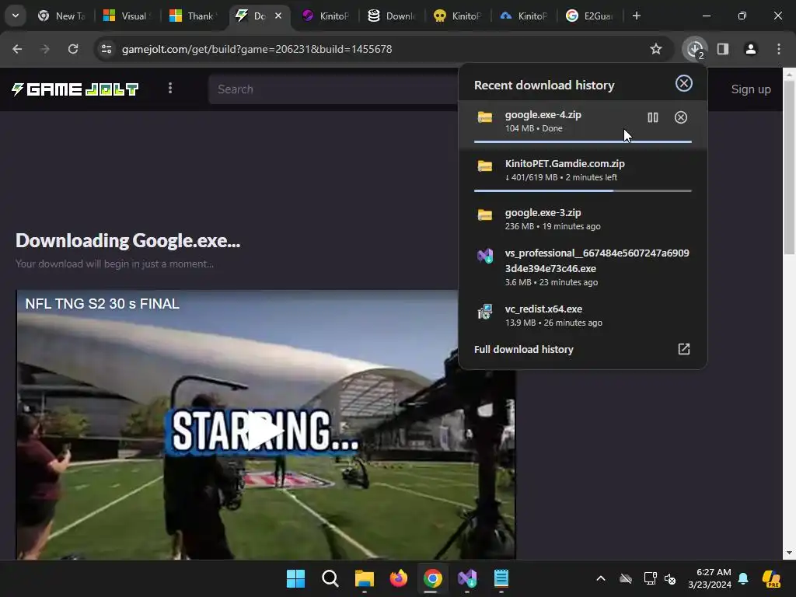Click the Game Jolt logo
Viewport: 796px width, 597px height.
(75, 89)
